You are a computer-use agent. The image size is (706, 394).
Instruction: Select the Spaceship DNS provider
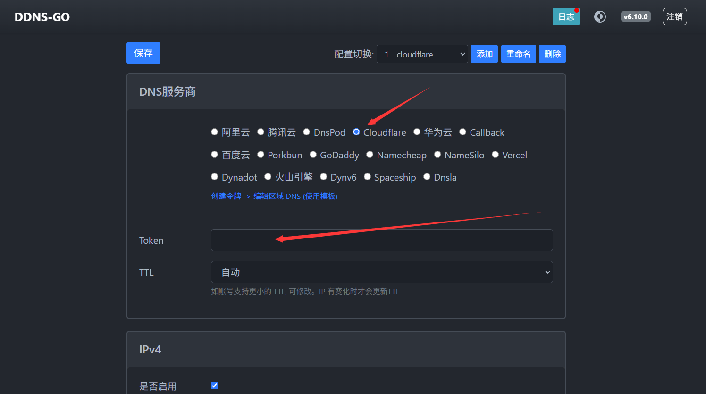367,177
